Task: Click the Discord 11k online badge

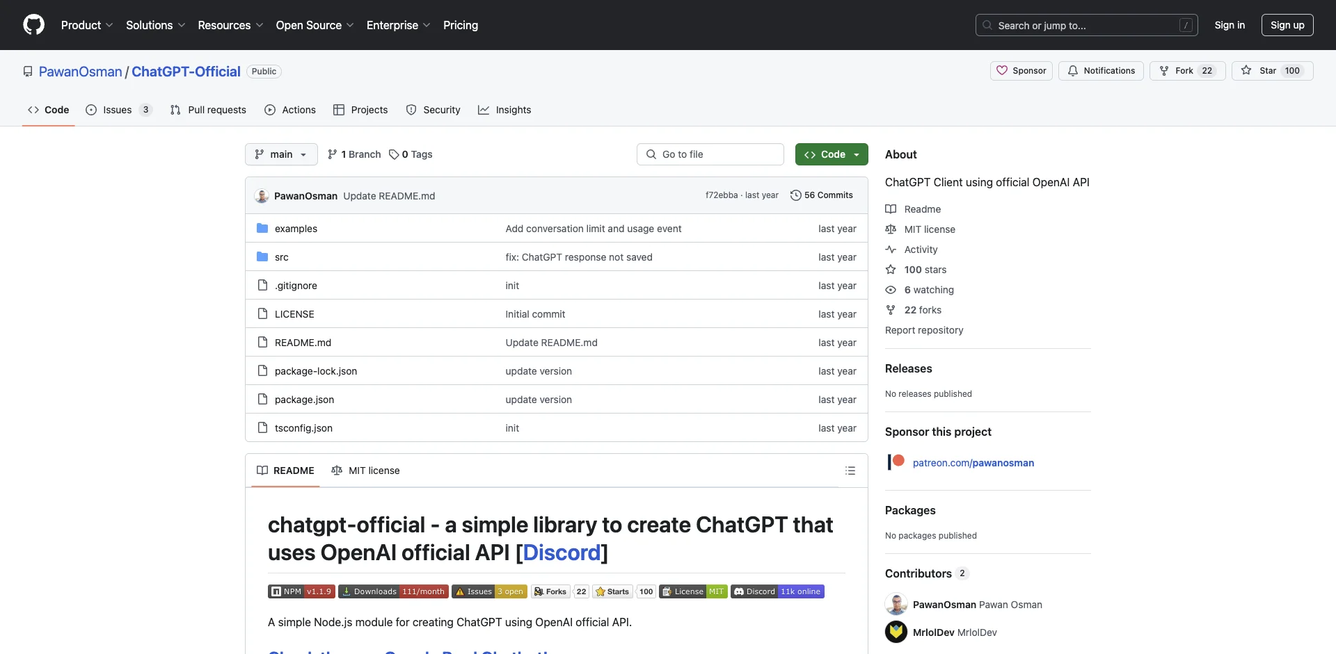Action: [777, 591]
